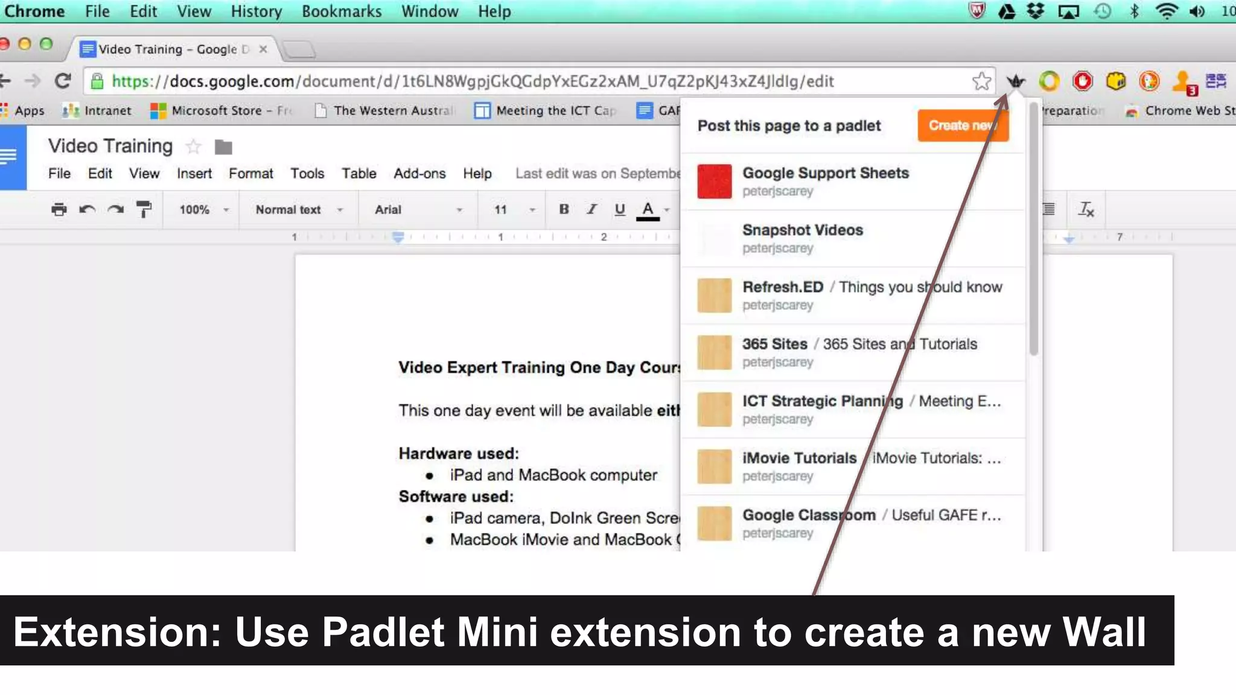The image size is (1236, 695).
Task: Open text color picker
Action: (648, 210)
